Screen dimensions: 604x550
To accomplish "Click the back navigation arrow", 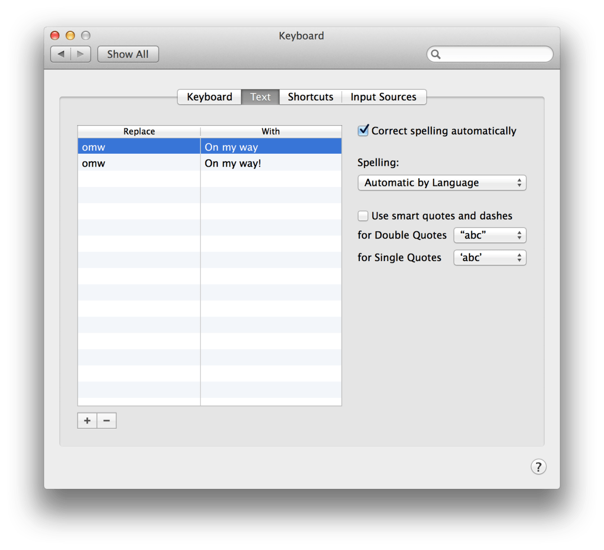I will (x=61, y=54).
